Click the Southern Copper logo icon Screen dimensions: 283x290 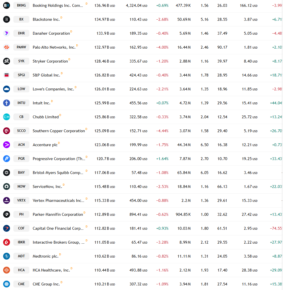7,131
